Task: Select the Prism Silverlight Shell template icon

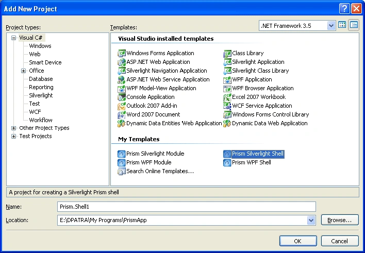Action: click(x=227, y=154)
